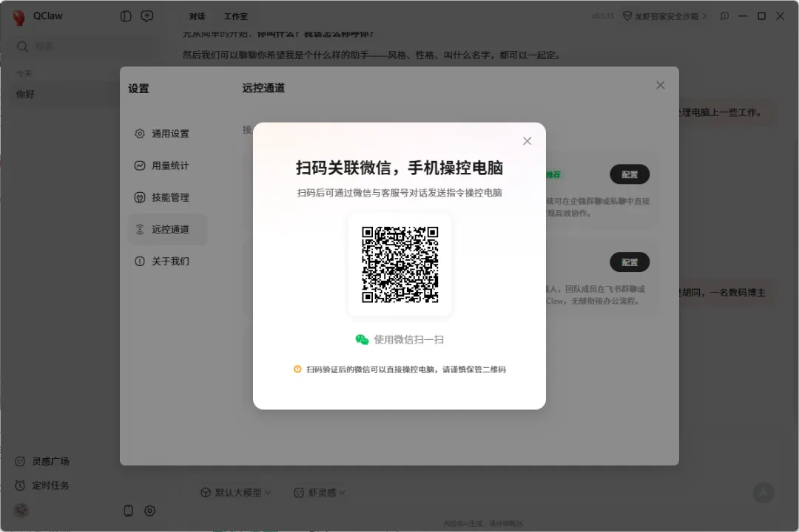Expand the 默认大模型 dropdown
The height and width of the screenshot is (532, 799).
tap(235, 492)
